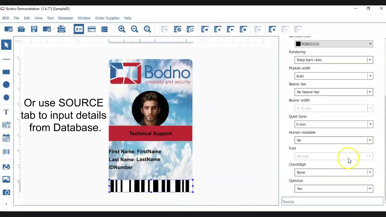Click the refresh database records icon
386x217 pixels.
click(190, 29)
